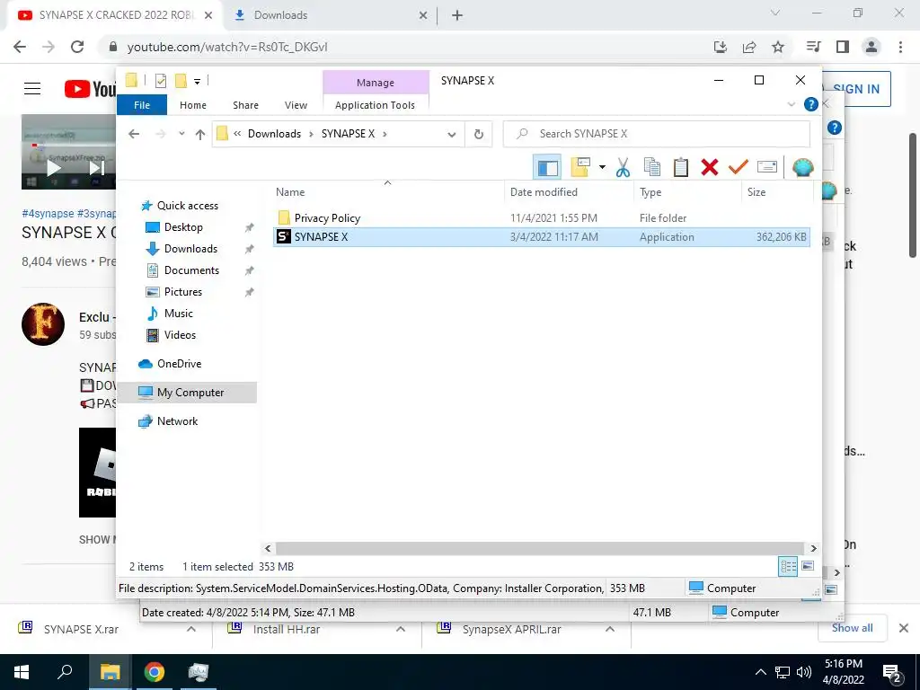This screenshot has width=920, height=690.
Task: Open Downloads in navigation pane
Action: tap(190, 249)
